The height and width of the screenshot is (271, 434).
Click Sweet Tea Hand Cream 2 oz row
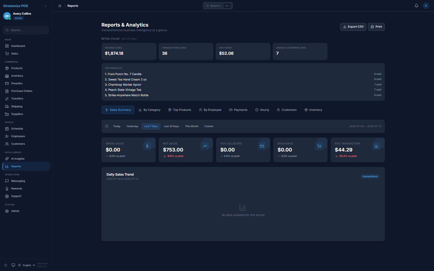(x=243, y=79)
